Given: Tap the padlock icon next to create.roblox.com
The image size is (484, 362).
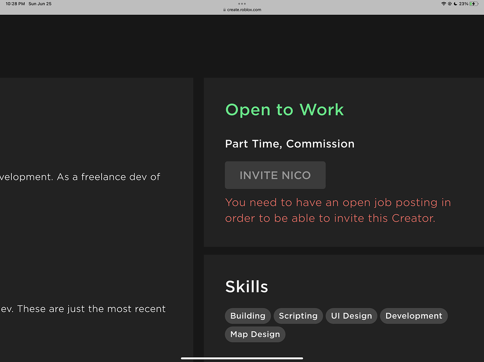Looking at the screenshot, I should coord(224,8).
